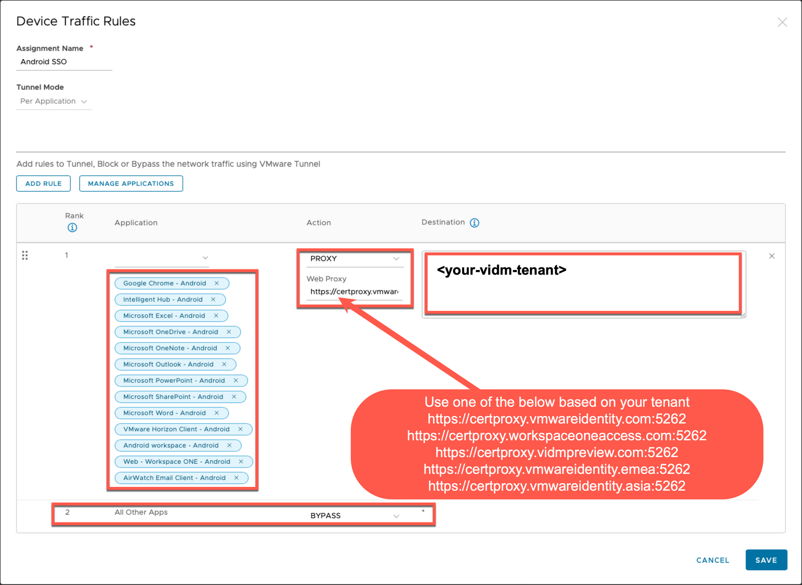Remove AirWatch Email Client - Android tag
Viewport: 802px width, 585px height.
[x=236, y=478]
